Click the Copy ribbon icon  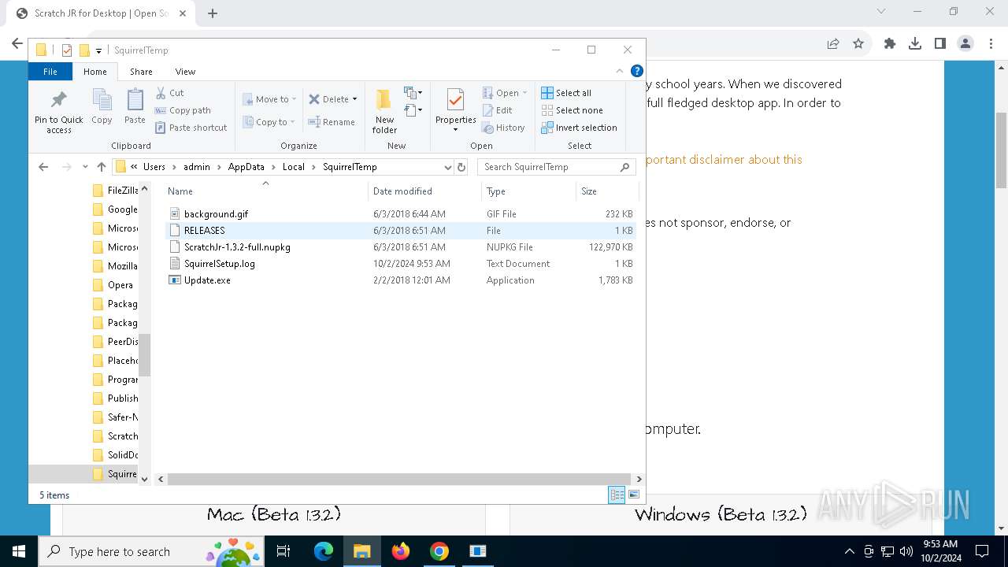[x=102, y=106]
